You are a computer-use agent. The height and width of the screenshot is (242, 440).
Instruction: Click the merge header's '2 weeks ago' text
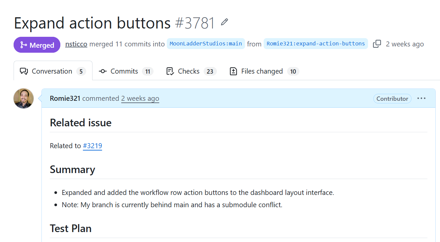[x=405, y=44]
